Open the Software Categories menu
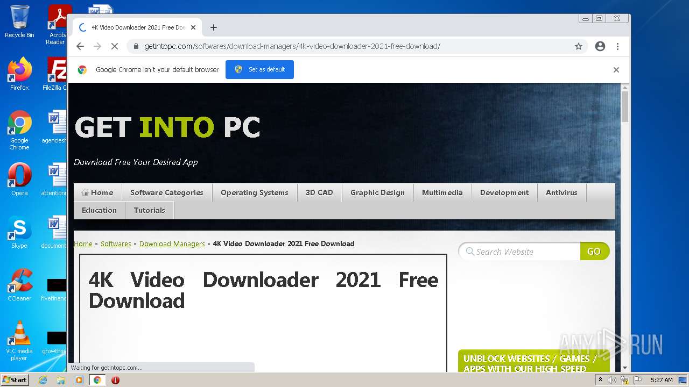 pyautogui.click(x=167, y=192)
